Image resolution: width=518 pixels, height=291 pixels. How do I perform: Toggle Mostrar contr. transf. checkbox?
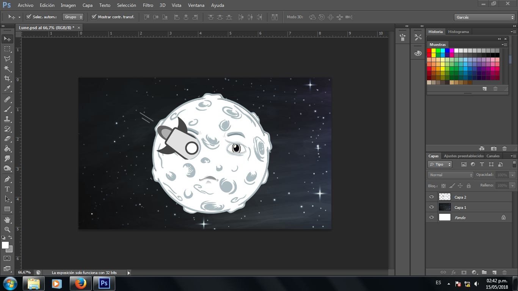tap(94, 17)
